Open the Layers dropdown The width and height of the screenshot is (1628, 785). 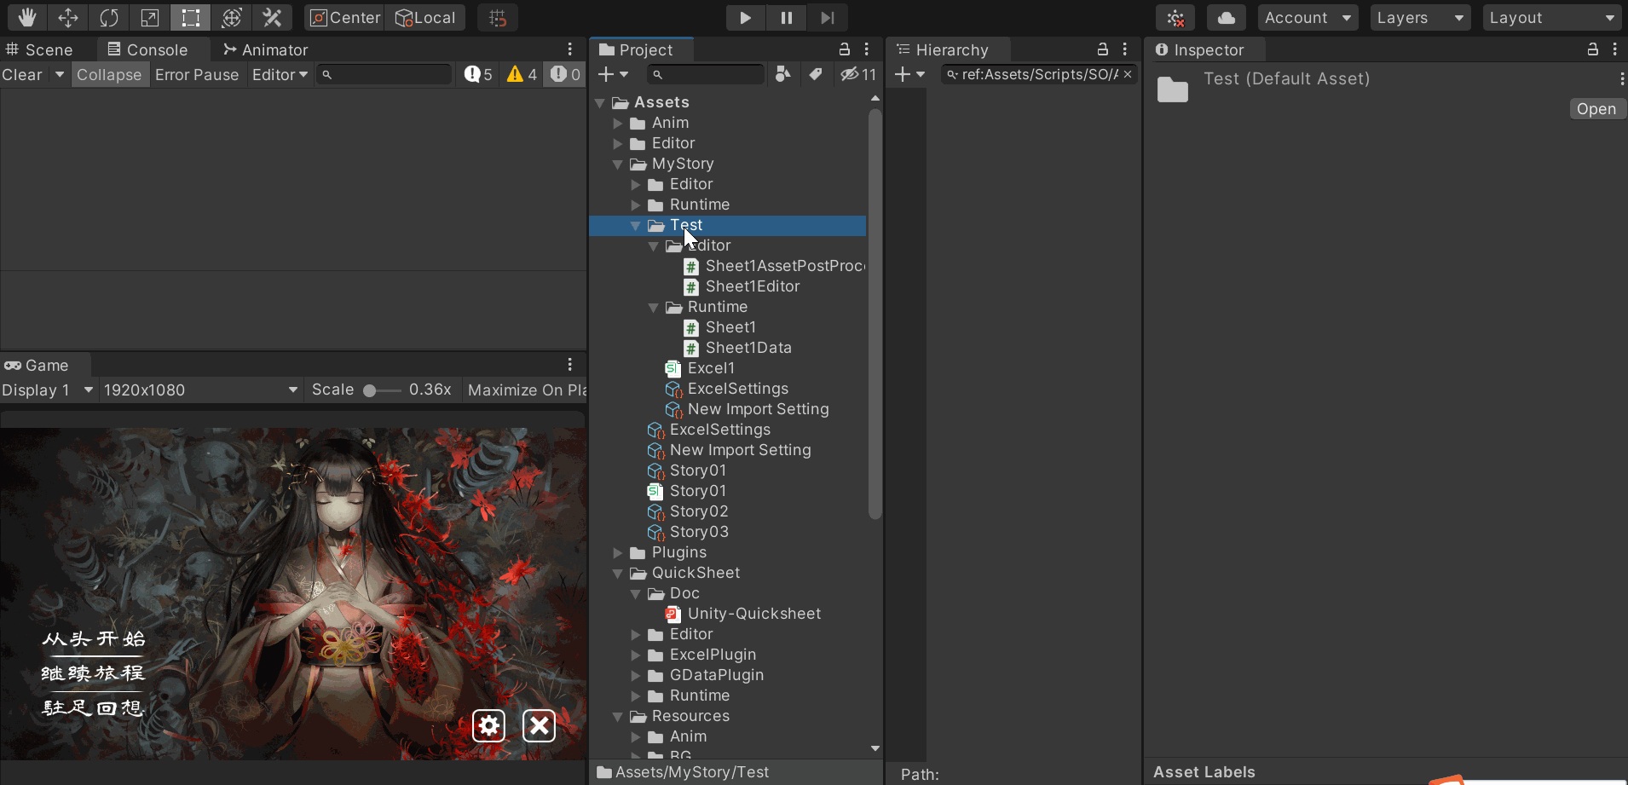point(1420,17)
